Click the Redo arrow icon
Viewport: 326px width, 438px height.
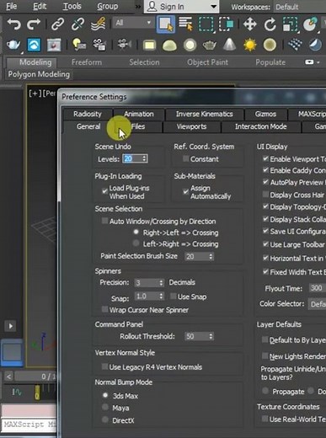click(x=34, y=24)
